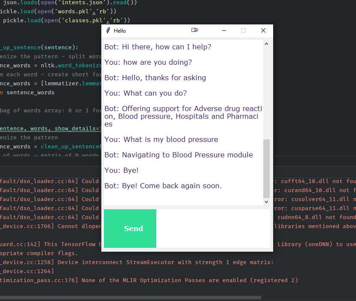Click 'Bot: Navigating to Blood Pressure module' line
356x301 pixels.
[179, 155]
